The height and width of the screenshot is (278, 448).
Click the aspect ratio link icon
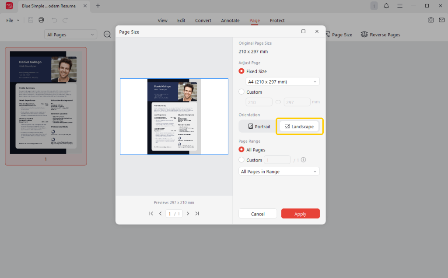pyautogui.click(x=278, y=102)
